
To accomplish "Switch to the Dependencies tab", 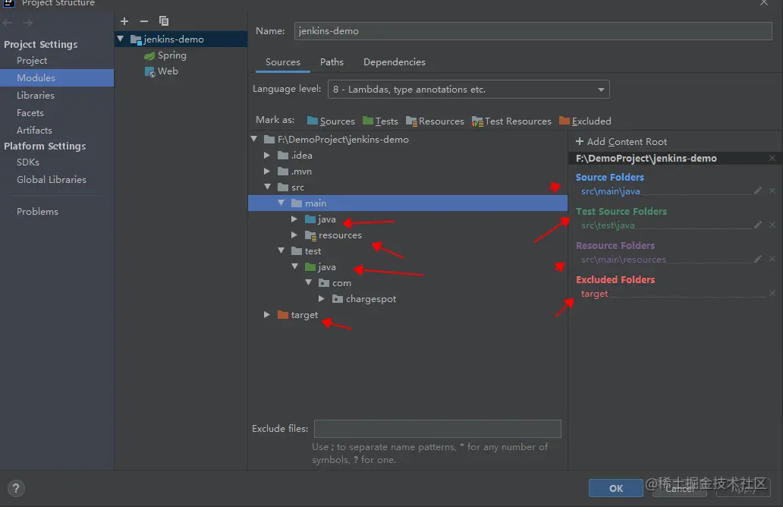I will coord(394,62).
